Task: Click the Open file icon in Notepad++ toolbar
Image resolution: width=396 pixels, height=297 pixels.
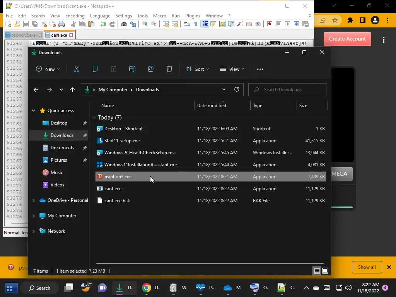Action: (x=17, y=24)
